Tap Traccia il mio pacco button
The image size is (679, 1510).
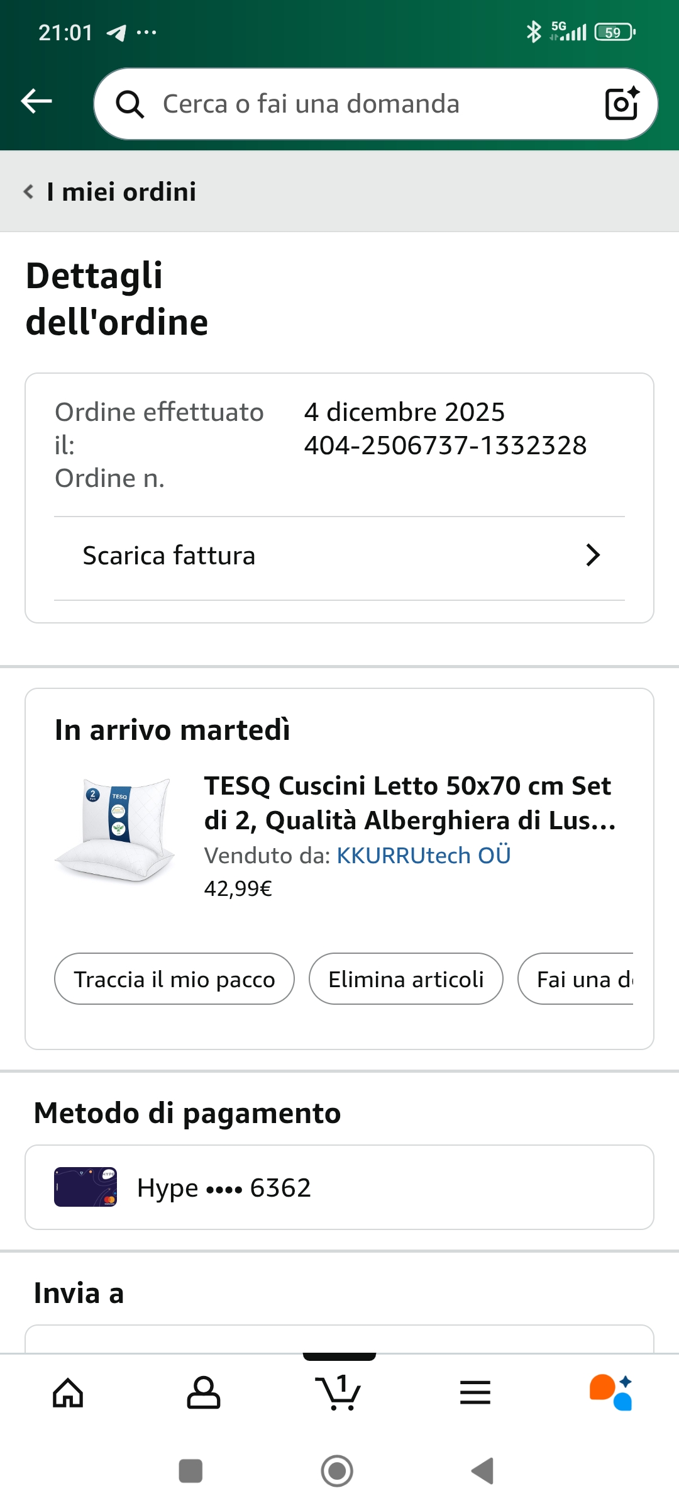click(x=174, y=979)
